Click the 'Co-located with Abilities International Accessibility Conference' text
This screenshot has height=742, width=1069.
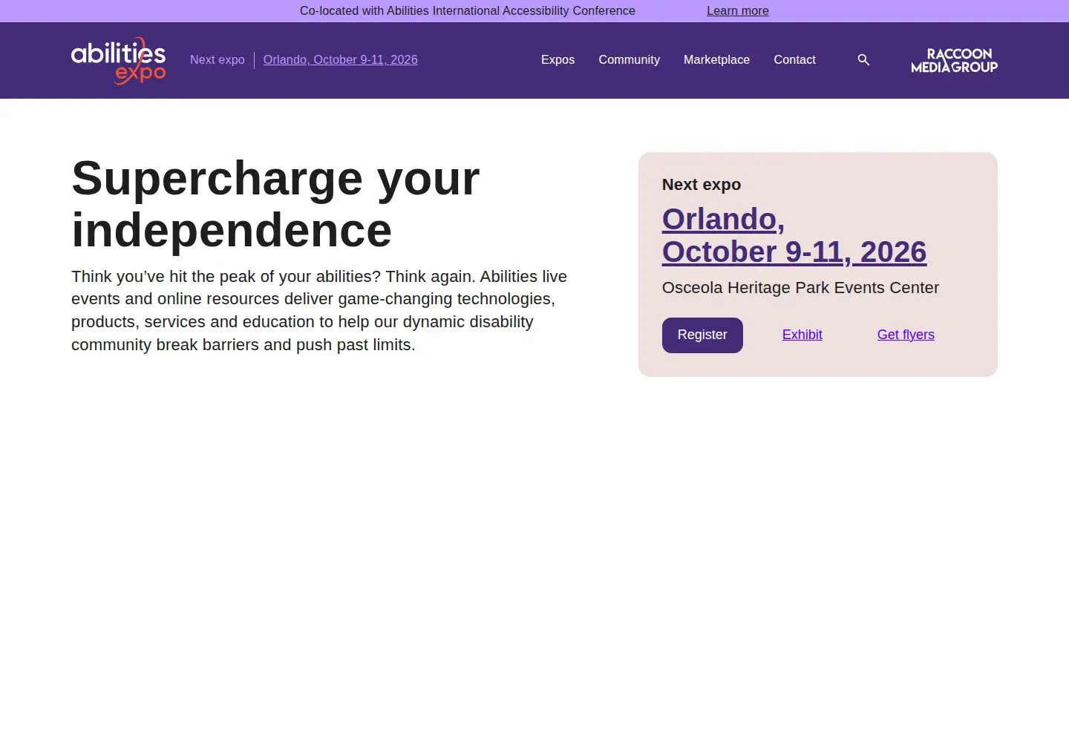pos(468,11)
